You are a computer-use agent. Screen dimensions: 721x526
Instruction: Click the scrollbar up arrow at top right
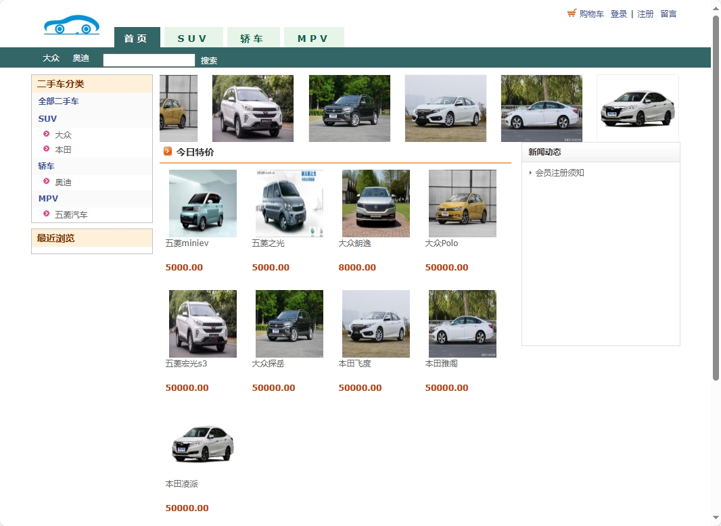point(715,7)
